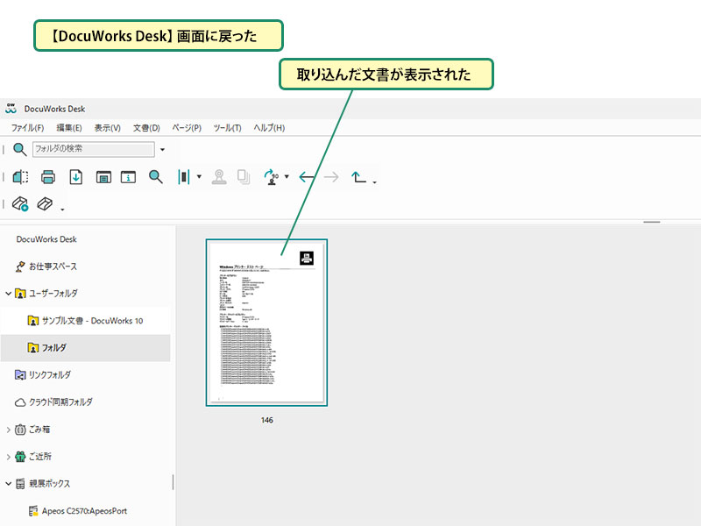
Task: Open the ページ(P) menu
Action: pos(187,128)
